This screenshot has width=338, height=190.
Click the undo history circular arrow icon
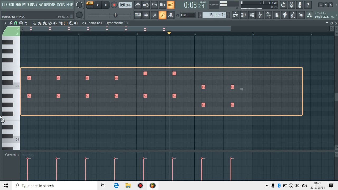pos(283,5)
